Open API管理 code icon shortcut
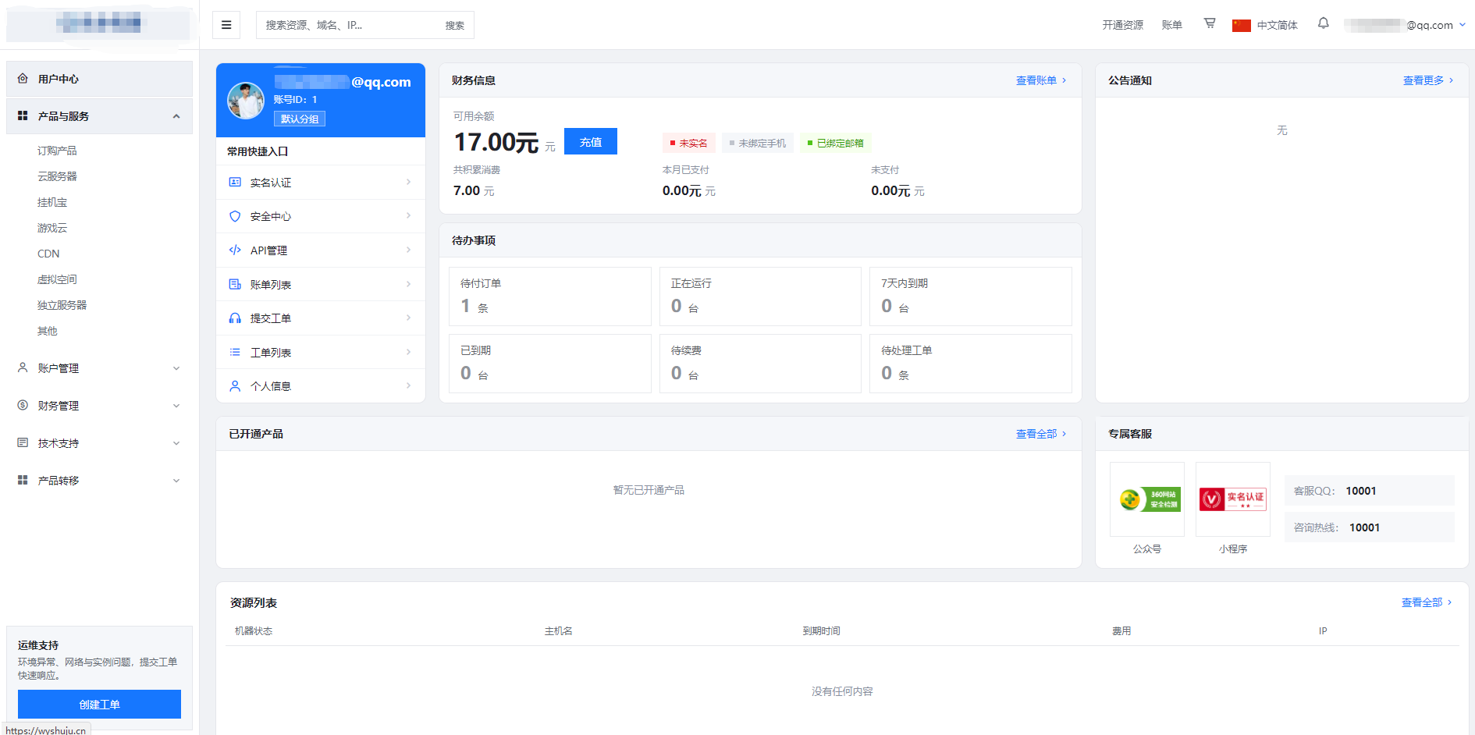 click(320, 250)
